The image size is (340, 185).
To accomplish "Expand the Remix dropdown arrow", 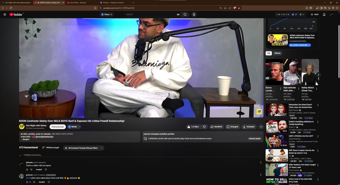I will coord(80,127).
